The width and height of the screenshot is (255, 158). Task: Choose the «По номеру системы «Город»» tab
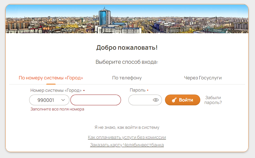[x=51, y=78]
